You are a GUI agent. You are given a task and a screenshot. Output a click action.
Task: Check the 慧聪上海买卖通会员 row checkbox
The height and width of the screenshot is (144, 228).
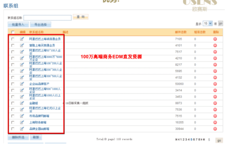[x=13, y=45]
